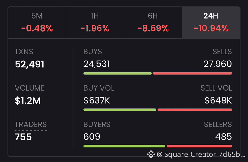Click the red SELLERS bar
Image resolution: width=248 pixels, height=162 pixels.
(x=199, y=146)
